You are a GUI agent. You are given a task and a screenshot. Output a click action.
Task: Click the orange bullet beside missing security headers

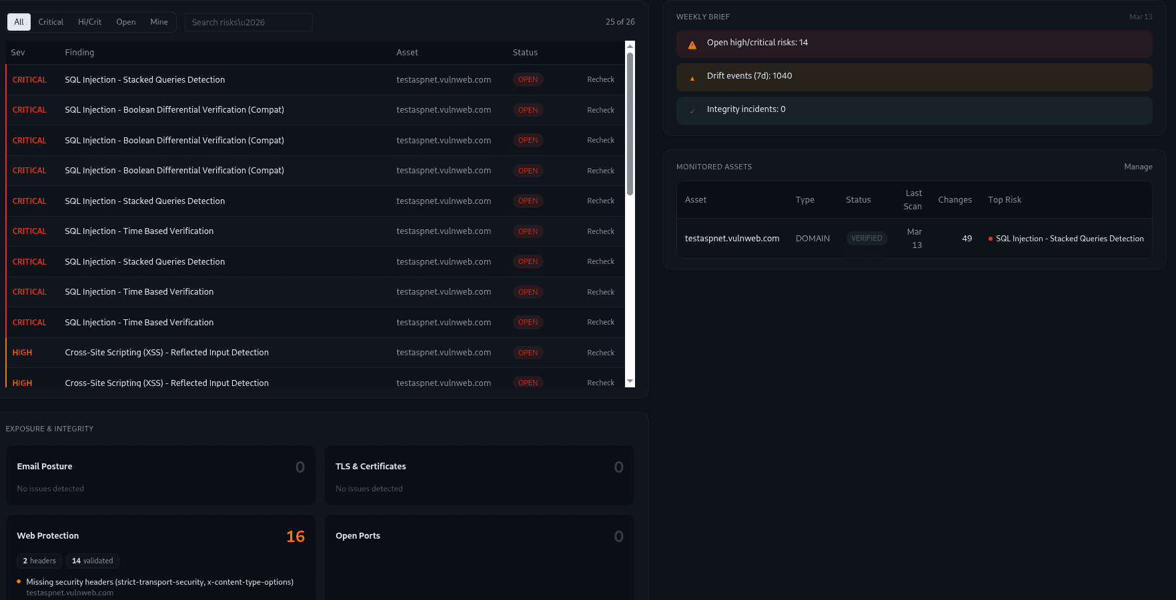coord(19,582)
